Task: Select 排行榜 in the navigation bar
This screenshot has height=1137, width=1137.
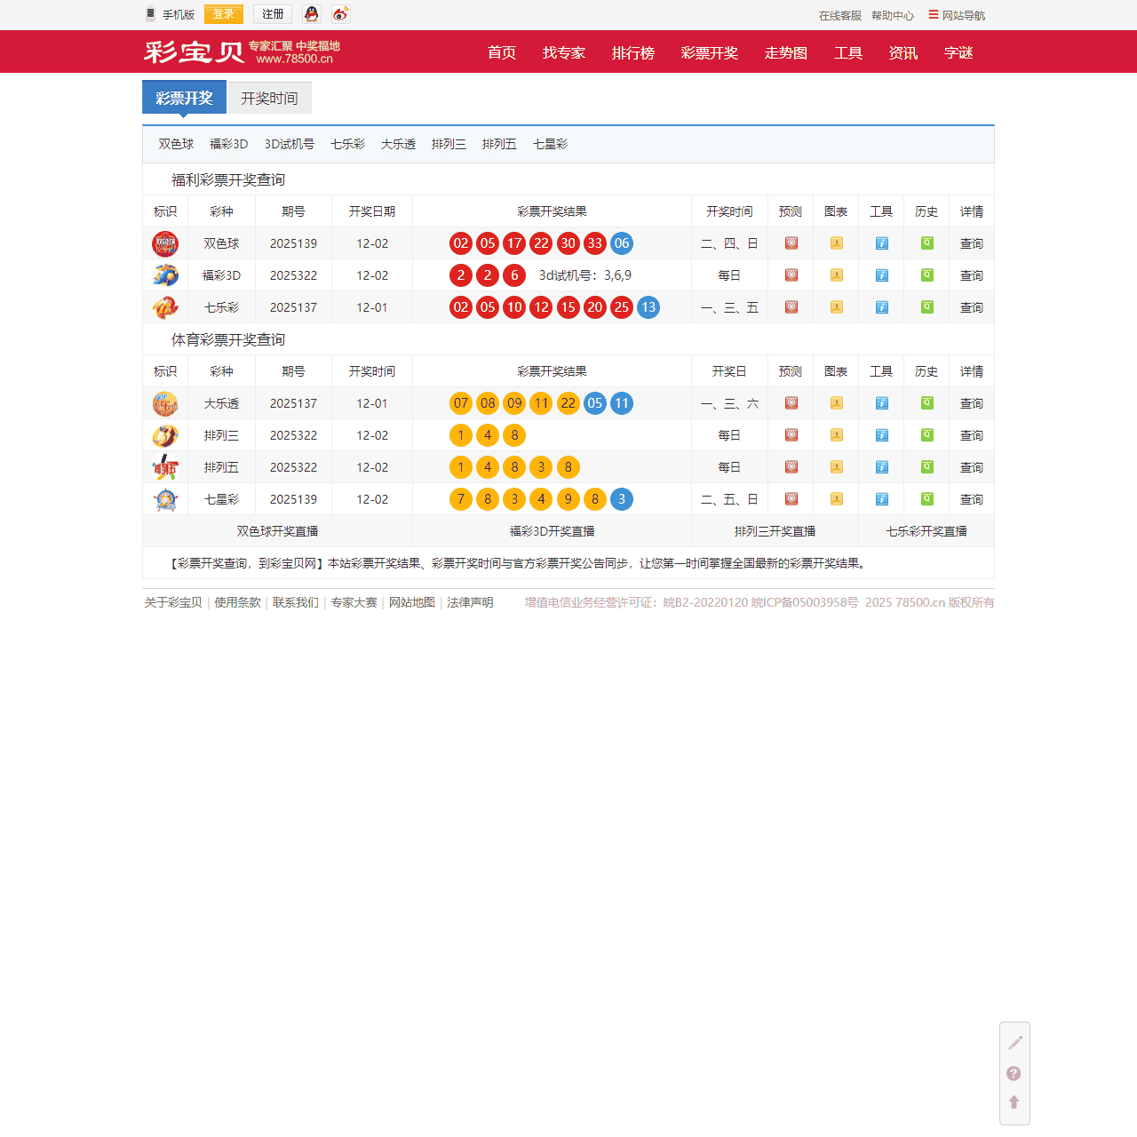Action: click(x=632, y=53)
